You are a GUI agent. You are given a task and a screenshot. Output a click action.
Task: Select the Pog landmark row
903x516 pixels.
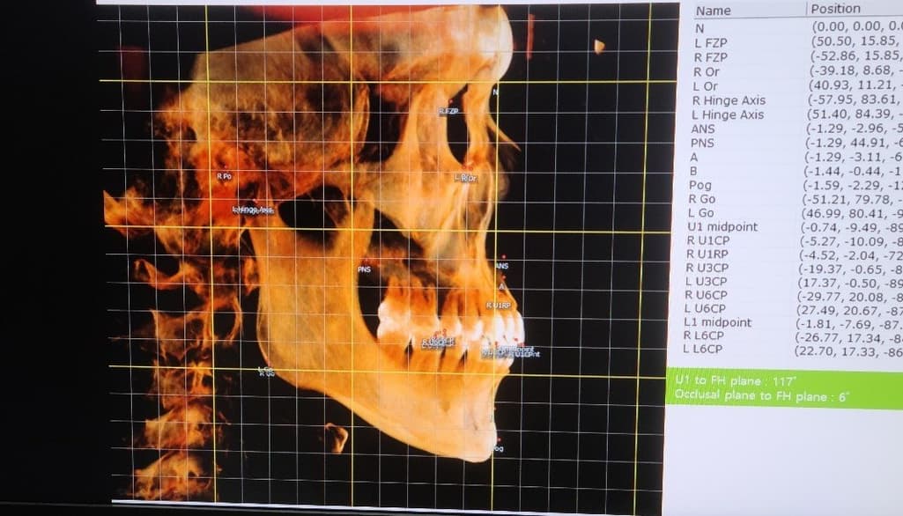coord(699,186)
